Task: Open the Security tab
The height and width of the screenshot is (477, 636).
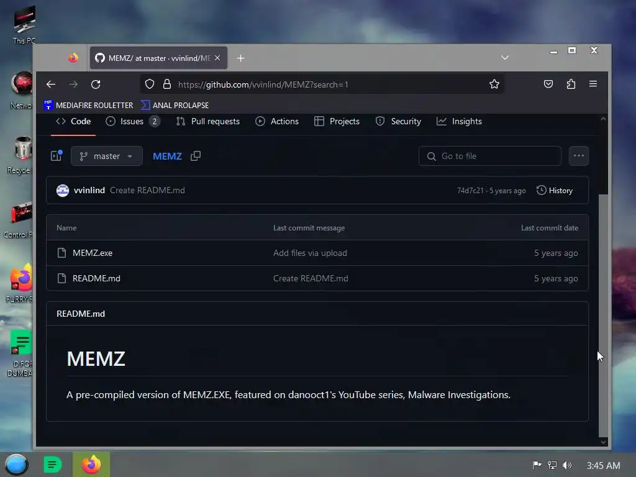Action: (x=398, y=121)
